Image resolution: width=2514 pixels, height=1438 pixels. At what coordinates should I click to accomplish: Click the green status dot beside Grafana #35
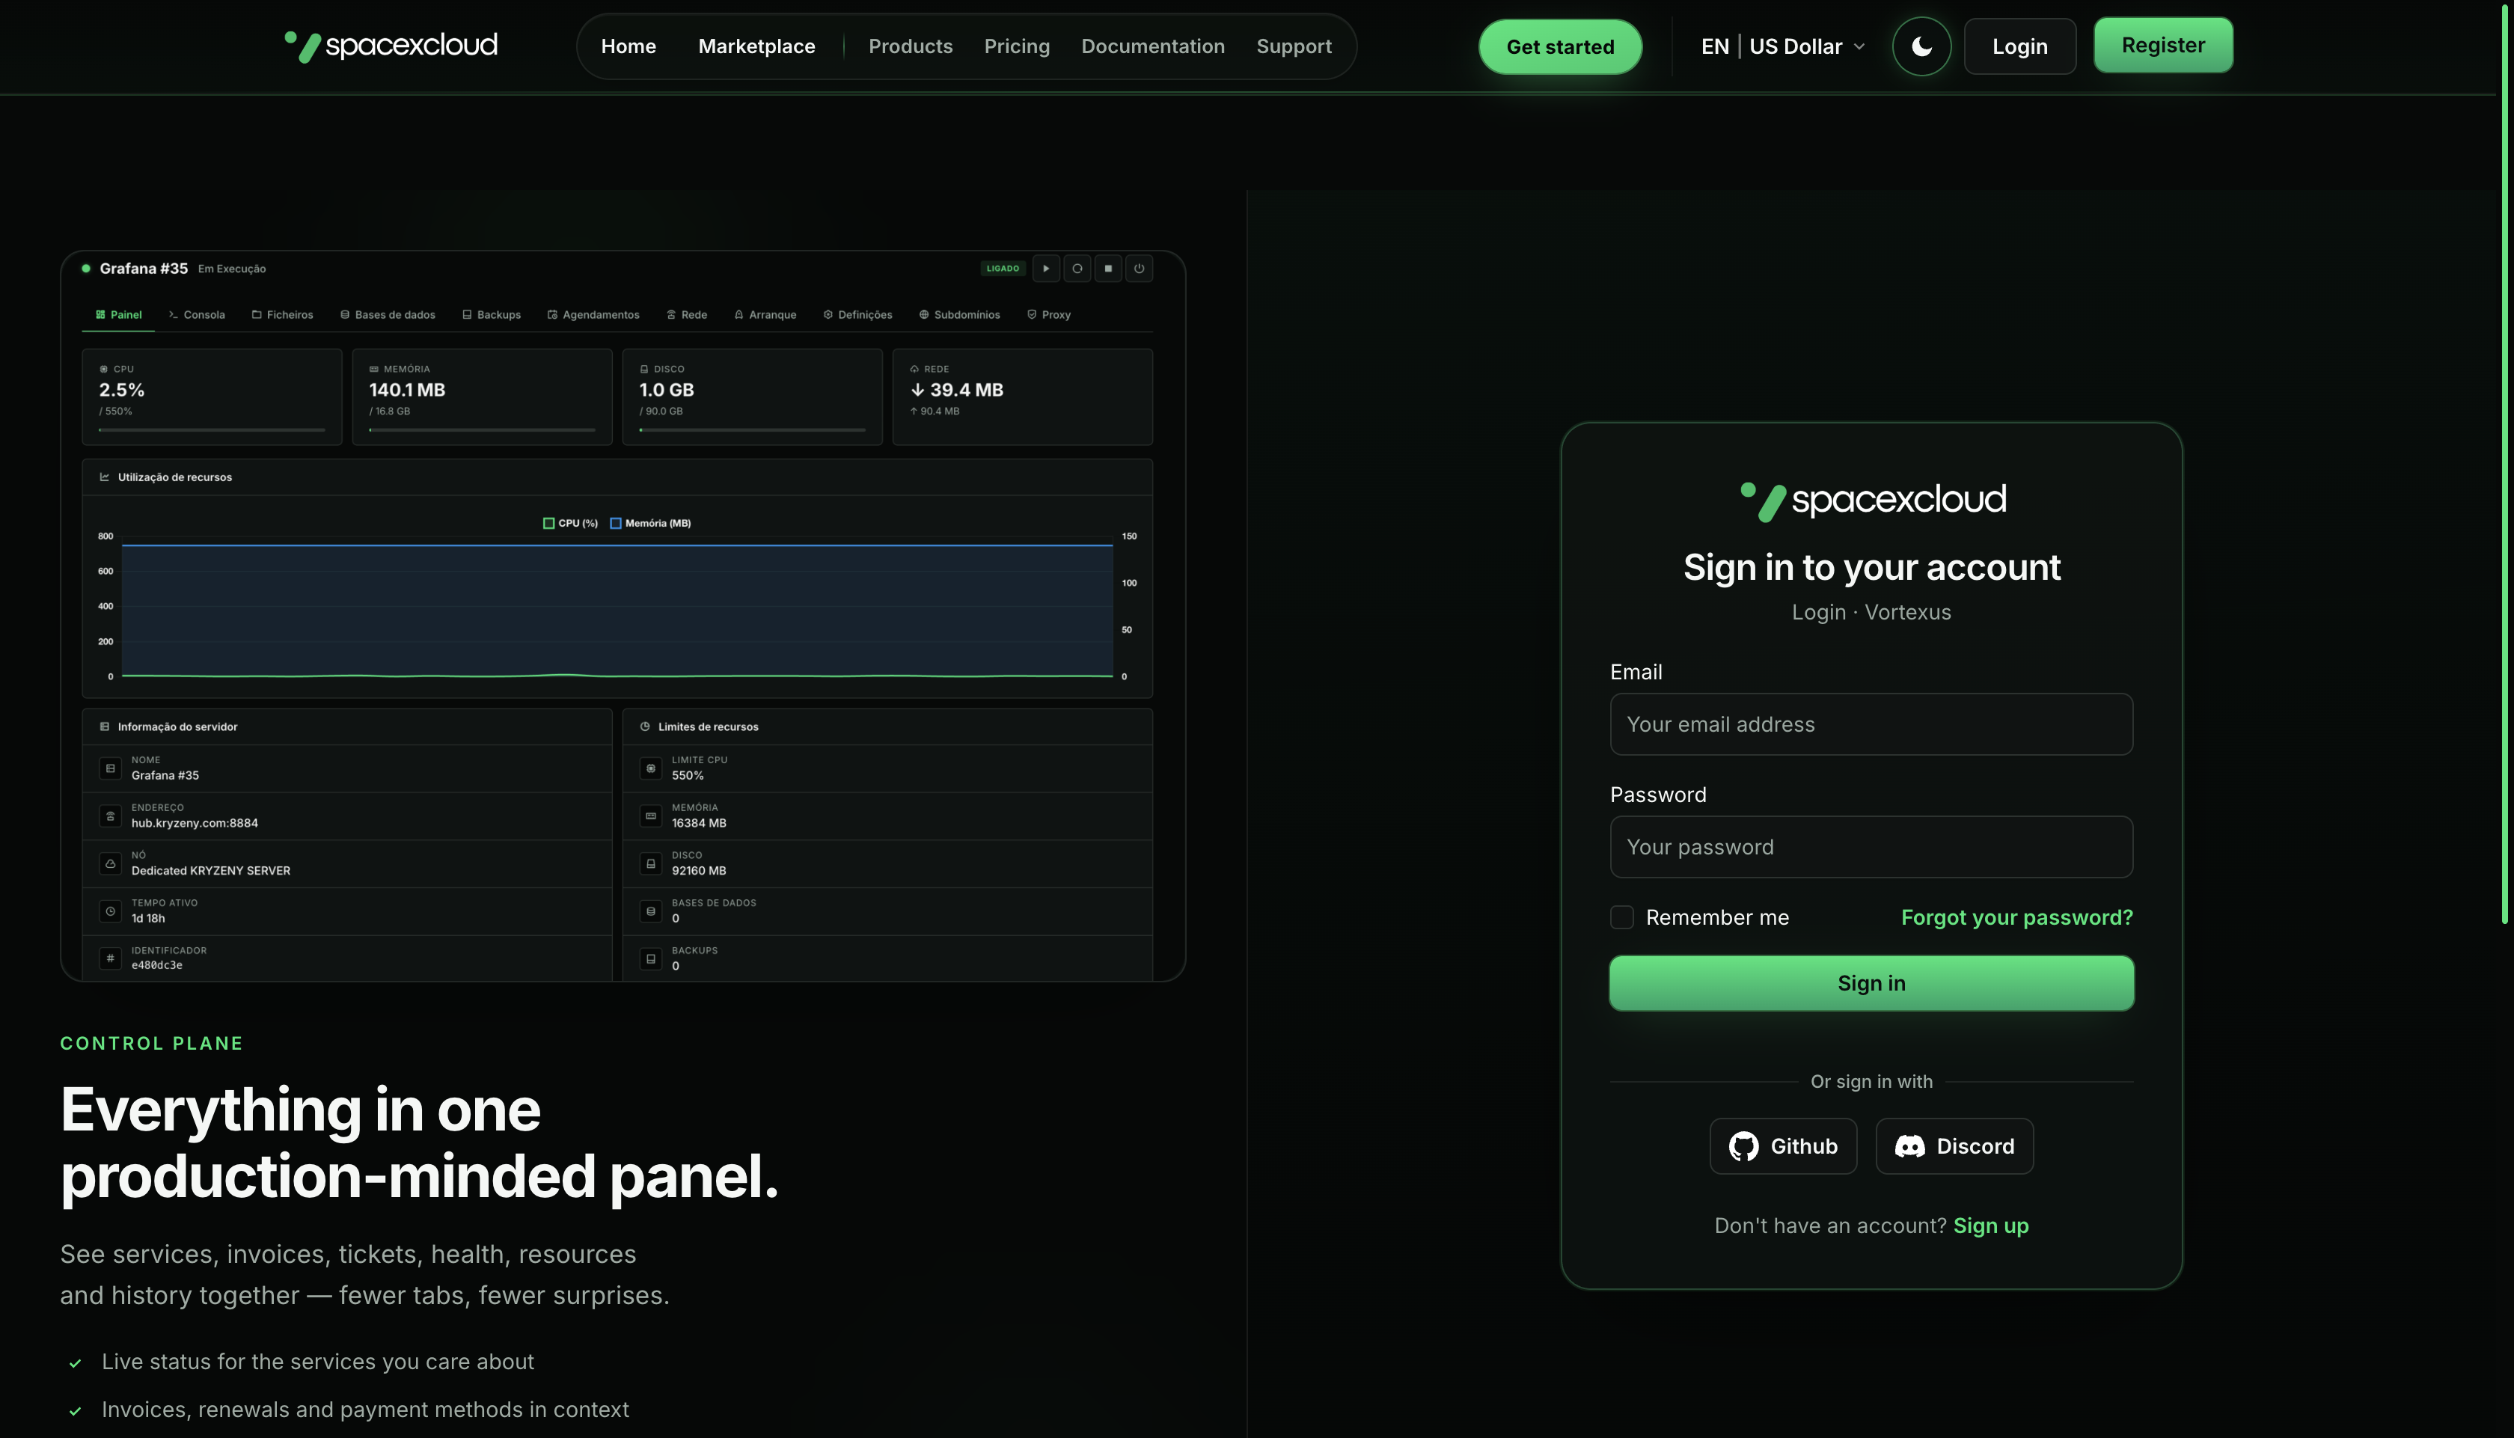(x=86, y=269)
